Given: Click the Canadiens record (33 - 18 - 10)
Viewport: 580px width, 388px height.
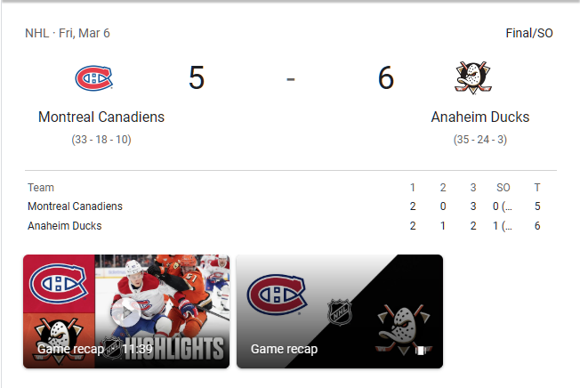Looking at the screenshot, I should point(101,140).
